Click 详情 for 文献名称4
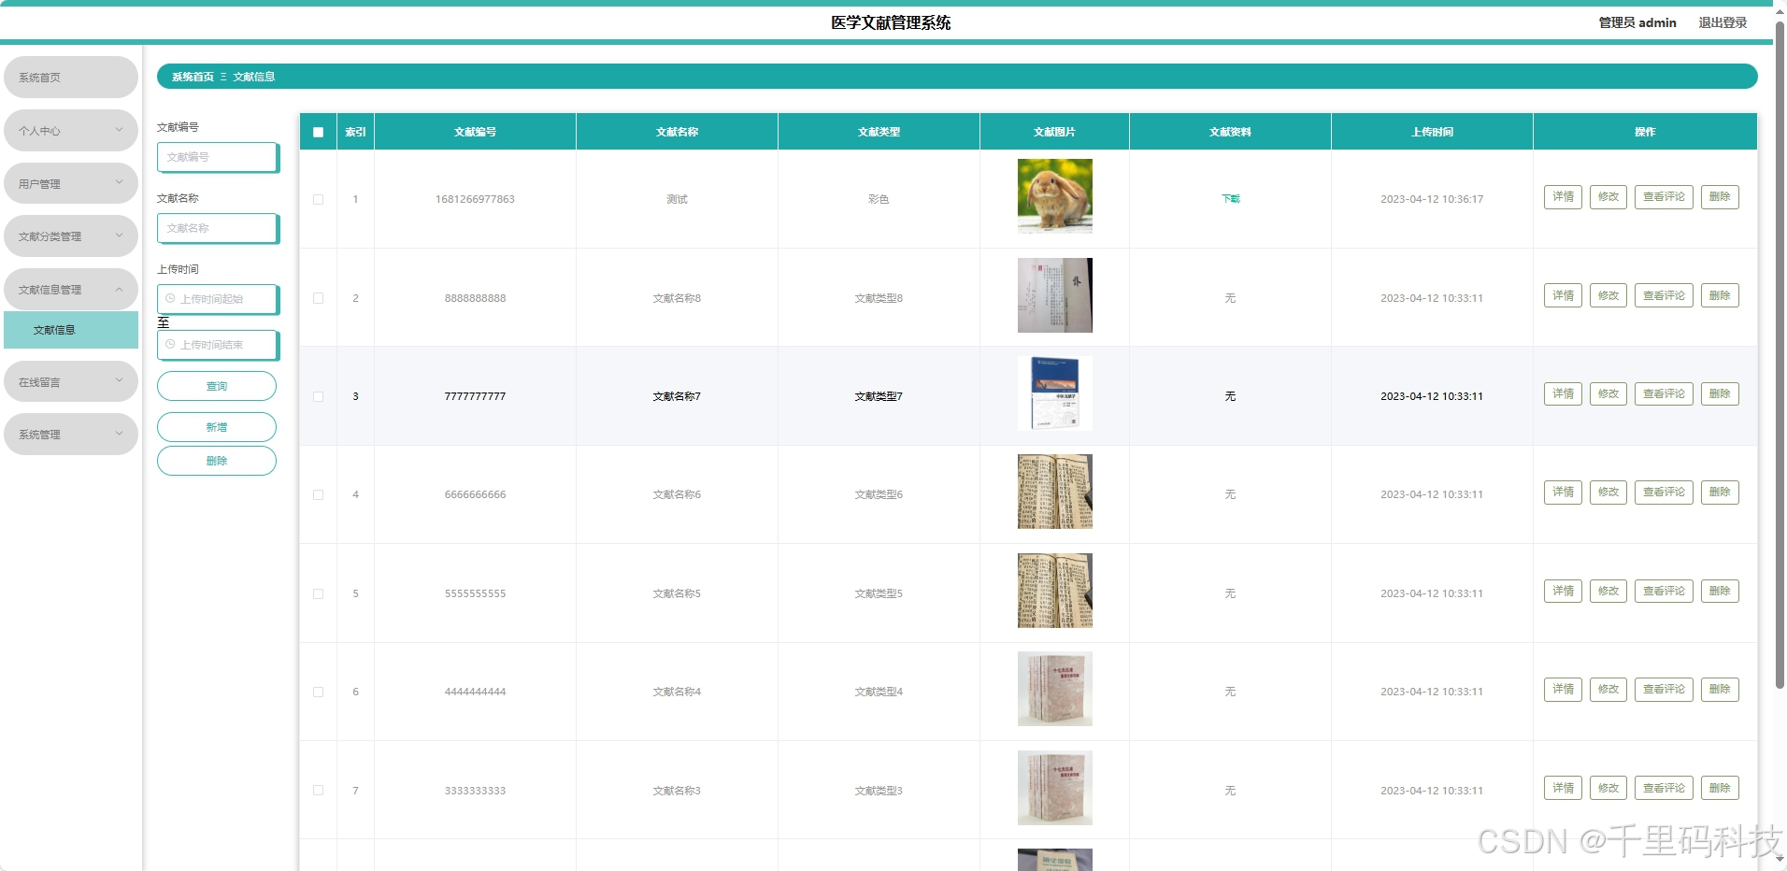 (x=1563, y=689)
